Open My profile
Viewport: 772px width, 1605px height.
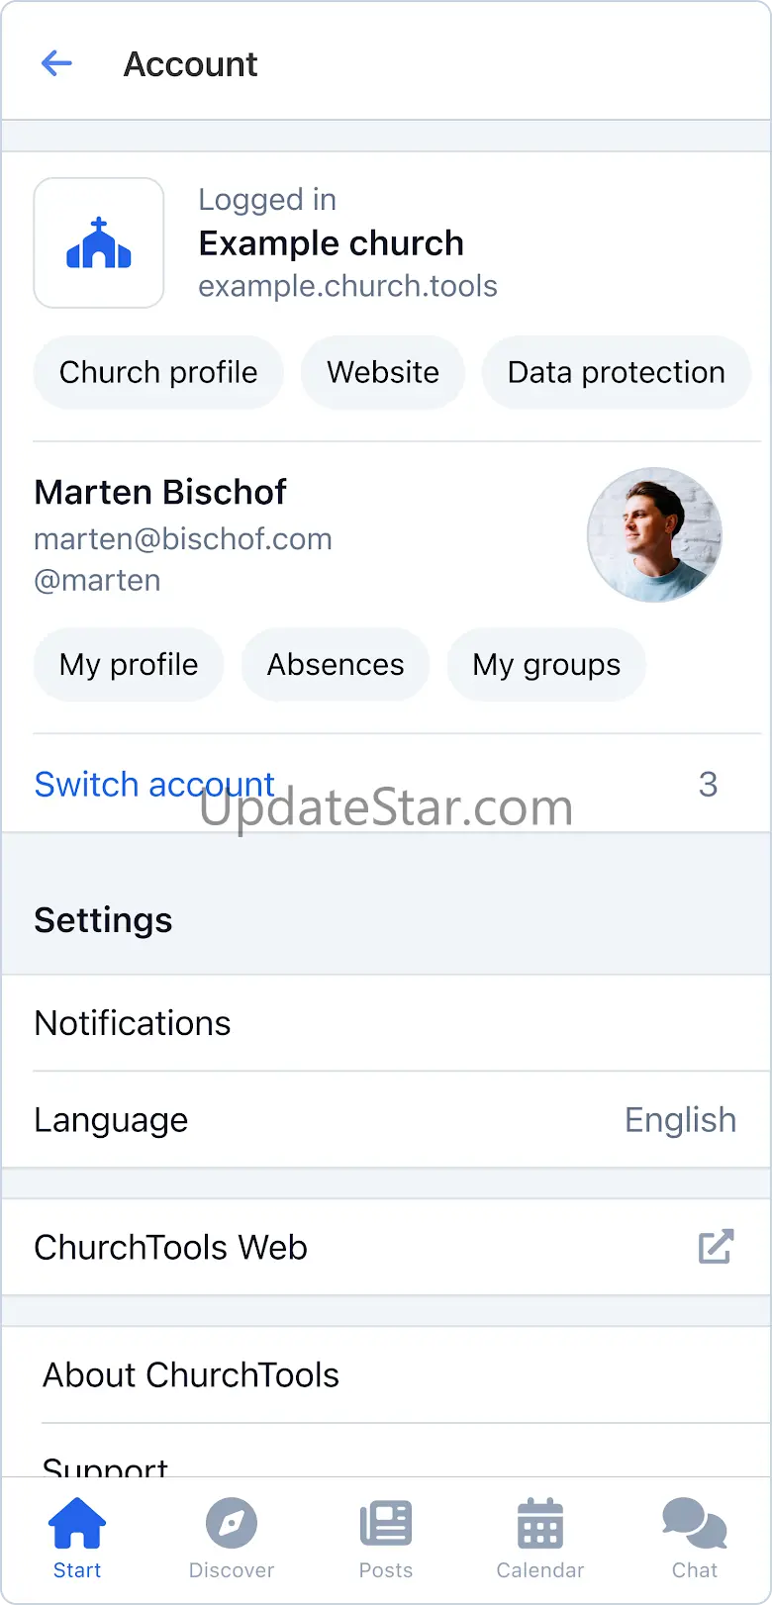click(129, 665)
